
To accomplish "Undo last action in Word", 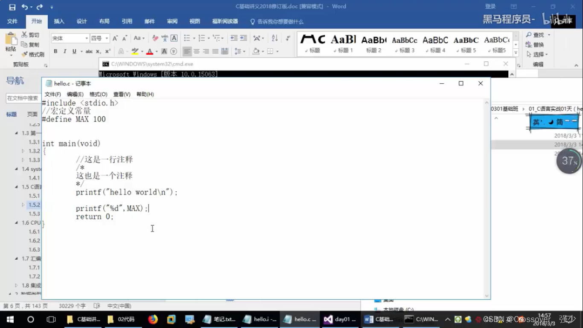I will click(25, 7).
